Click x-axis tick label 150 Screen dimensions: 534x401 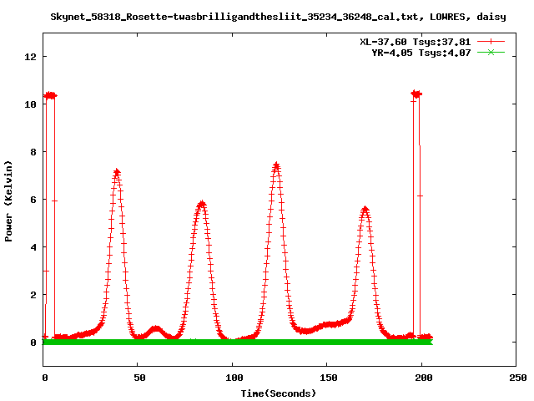point(329,378)
